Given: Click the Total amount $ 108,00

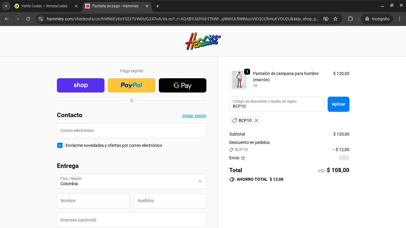Looking at the screenshot, I should pos(338,170).
